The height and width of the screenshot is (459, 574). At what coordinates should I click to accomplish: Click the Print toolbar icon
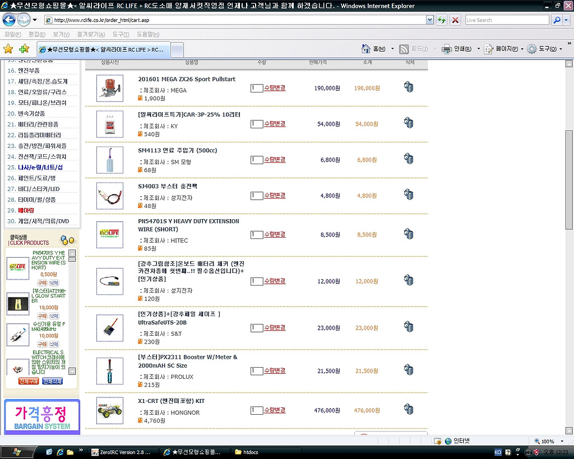[447, 49]
